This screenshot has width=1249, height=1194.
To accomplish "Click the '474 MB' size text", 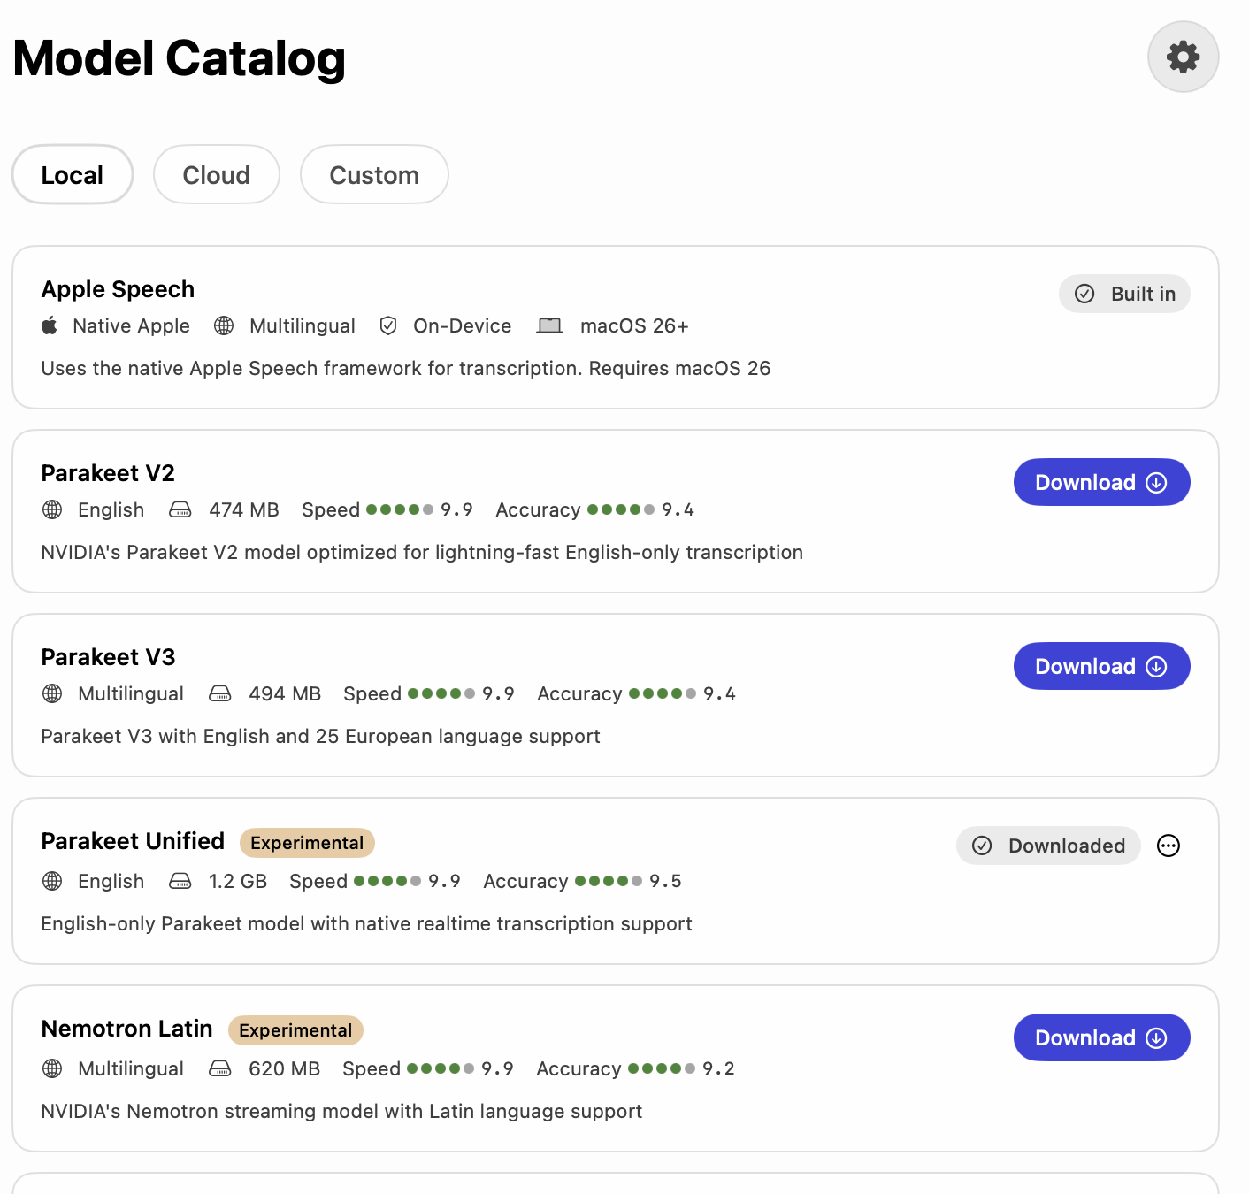I will click(x=244, y=509).
